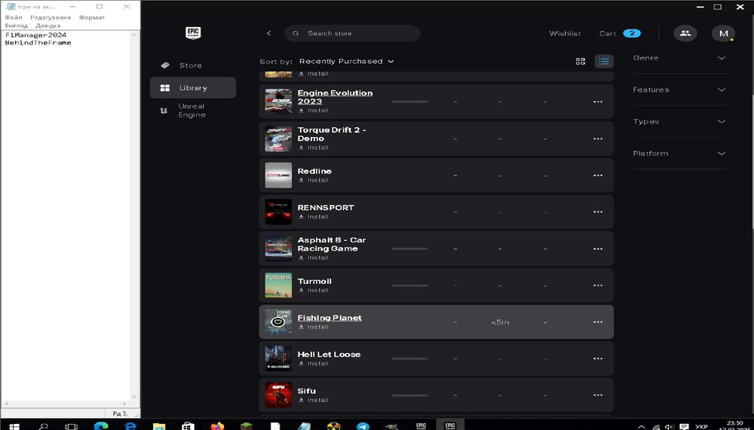The height and width of the screenshot is (430, 754).
Task: Click the Search store field
Action: [x=352, y=33]
